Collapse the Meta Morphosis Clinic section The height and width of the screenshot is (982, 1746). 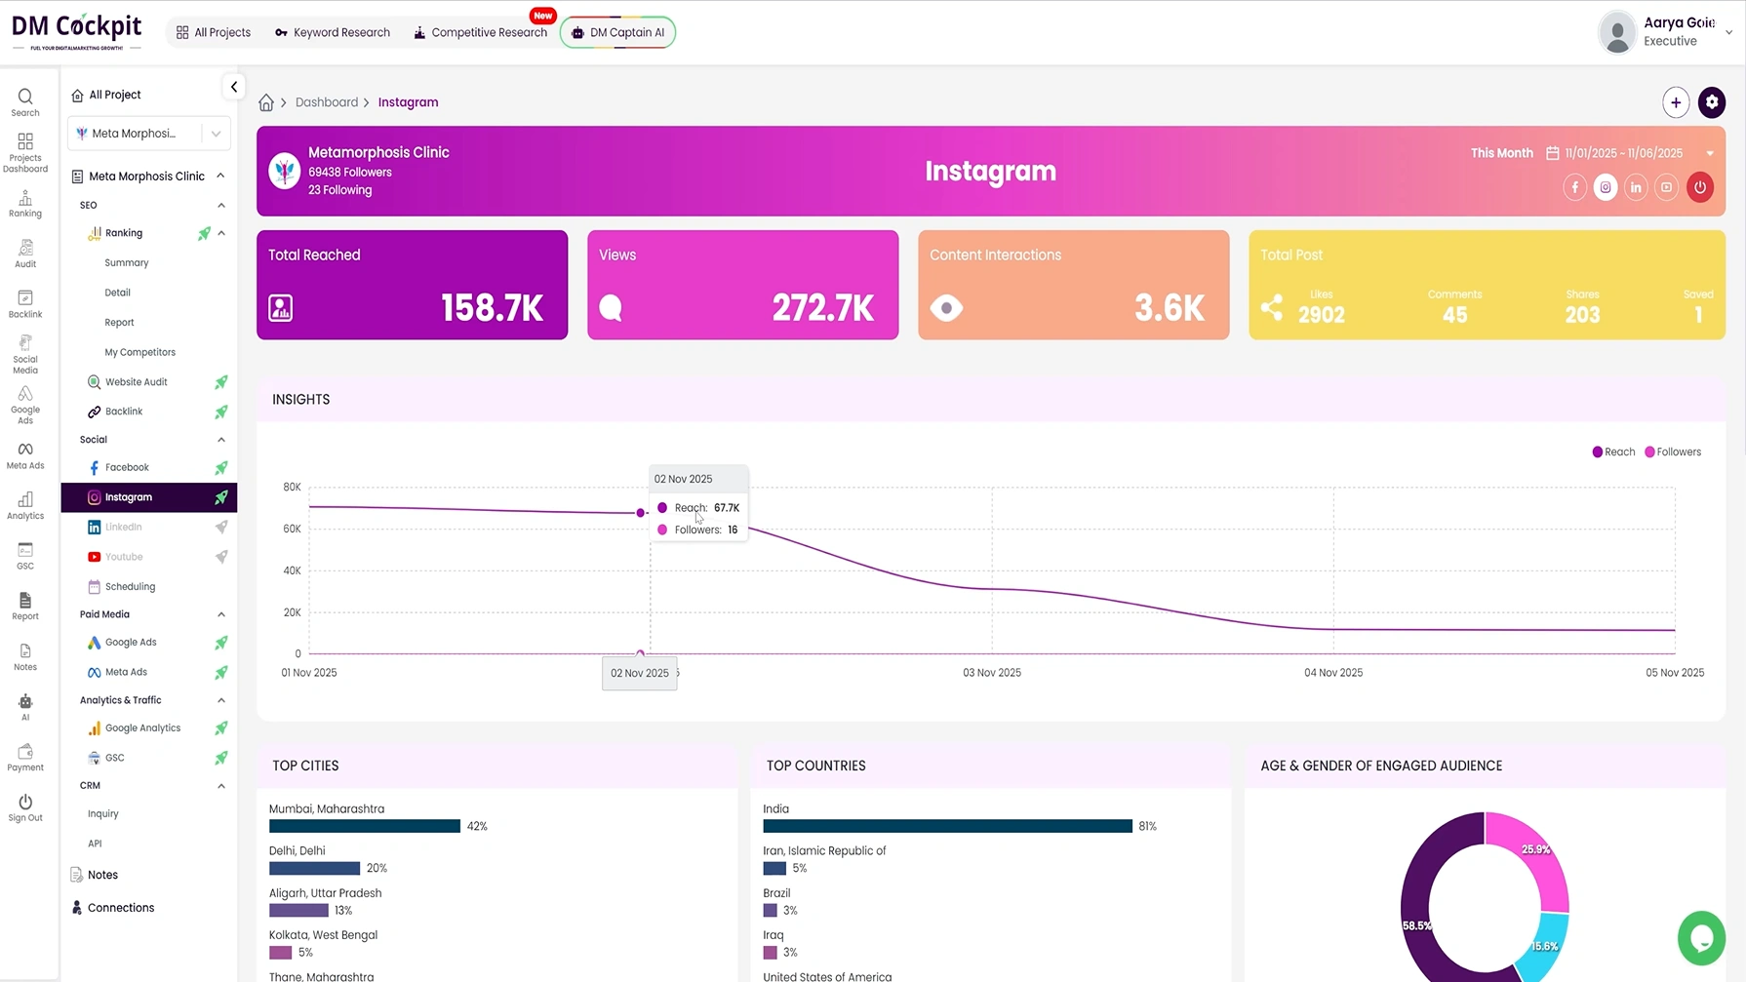(220, 176)
